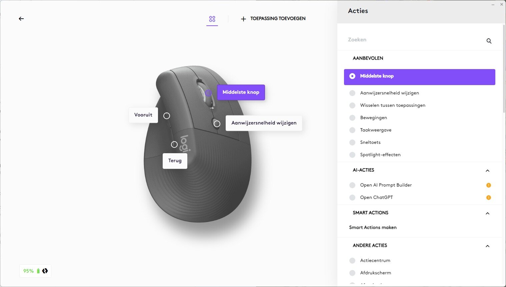This screenshot has width=506, height=287.
Task: Click the Aanwijzersnelheid wijzigen label on mouse
Action: 264,123
